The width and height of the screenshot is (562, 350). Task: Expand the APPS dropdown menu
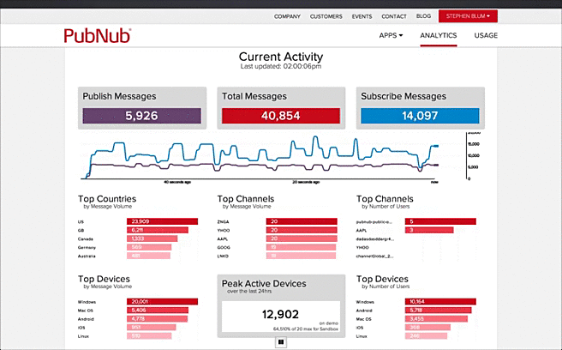391,35
